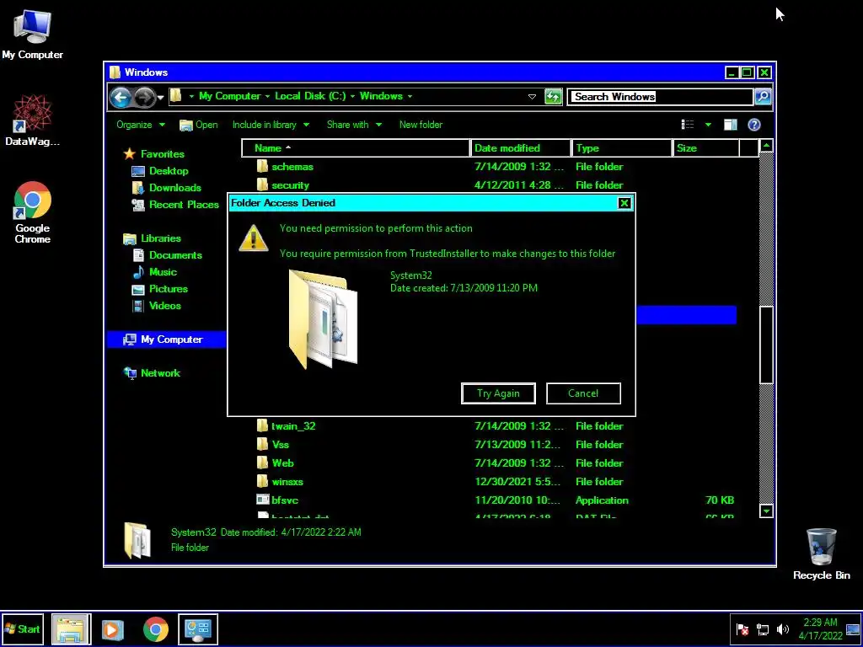Click the Windows breadcrumb segment
Image resolution: width=863 pixels, height=647 pixels.
pyautogui.click(x=381, y=96)
